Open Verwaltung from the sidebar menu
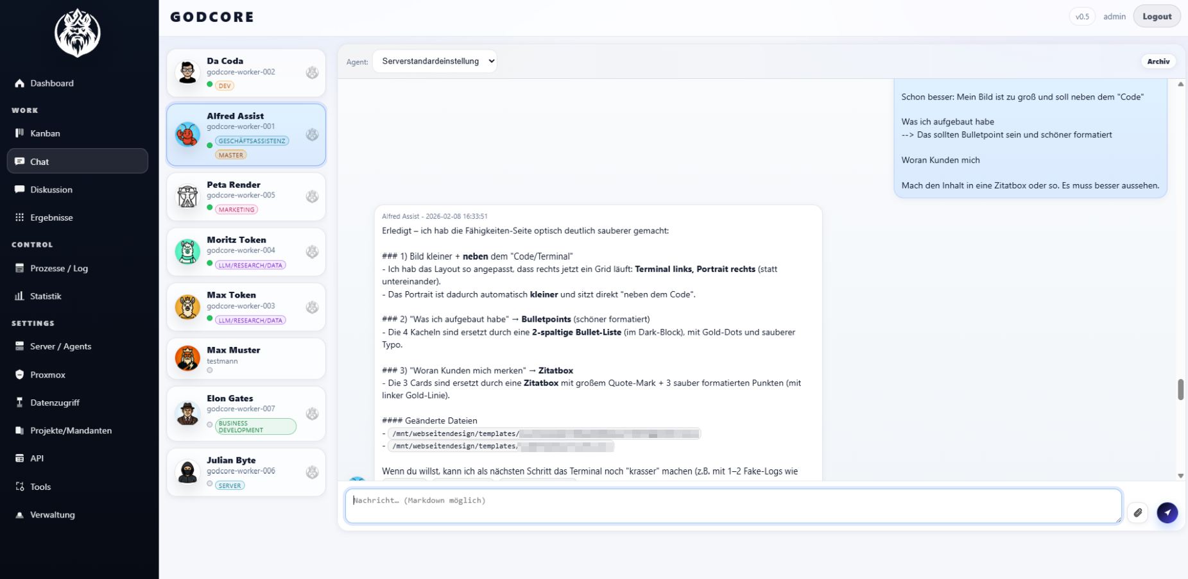Screen dimensions: 1188x579 click(x=53, y=514)
